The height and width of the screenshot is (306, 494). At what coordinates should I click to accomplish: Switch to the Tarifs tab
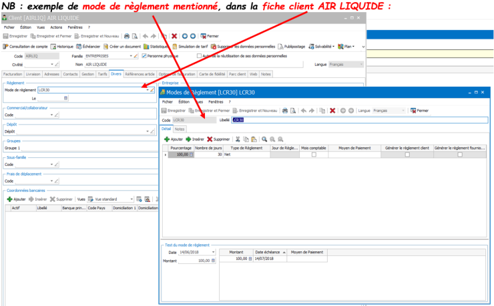coord(102,74)
